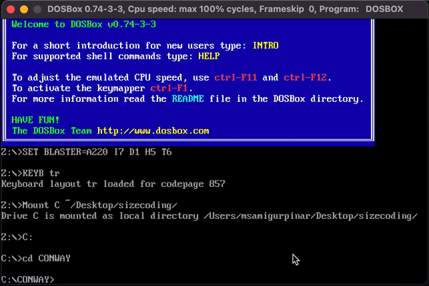Click the yellow HELP command word
Screen dimensions: 429x286
(x=209, y=56)
